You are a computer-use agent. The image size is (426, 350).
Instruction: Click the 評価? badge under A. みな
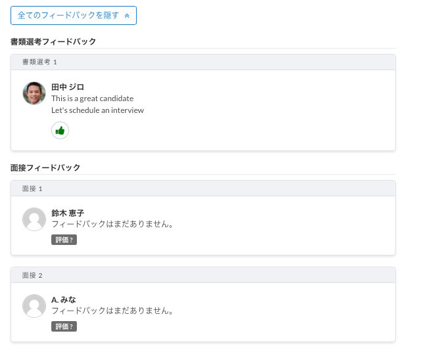coord(64,326)
